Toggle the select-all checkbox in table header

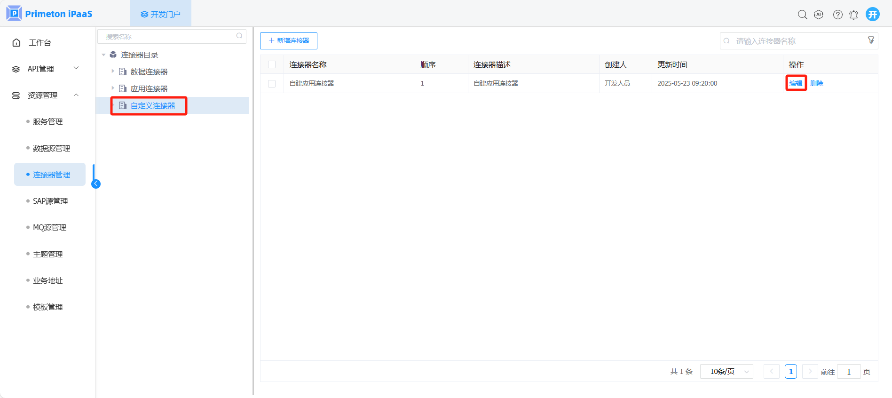click(x=272, y=64)
